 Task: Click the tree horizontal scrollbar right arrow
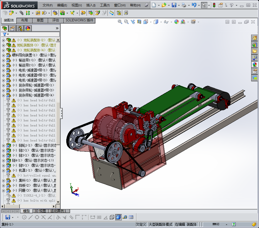click(x=54, y=206)
